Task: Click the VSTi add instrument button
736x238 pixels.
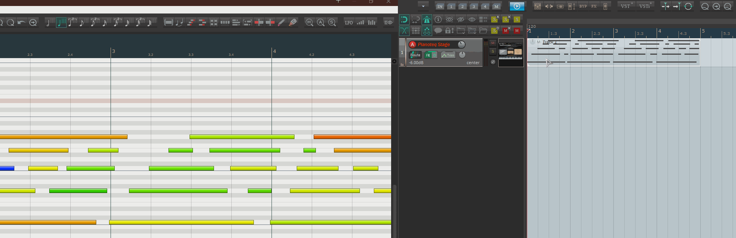Action: 645,6
